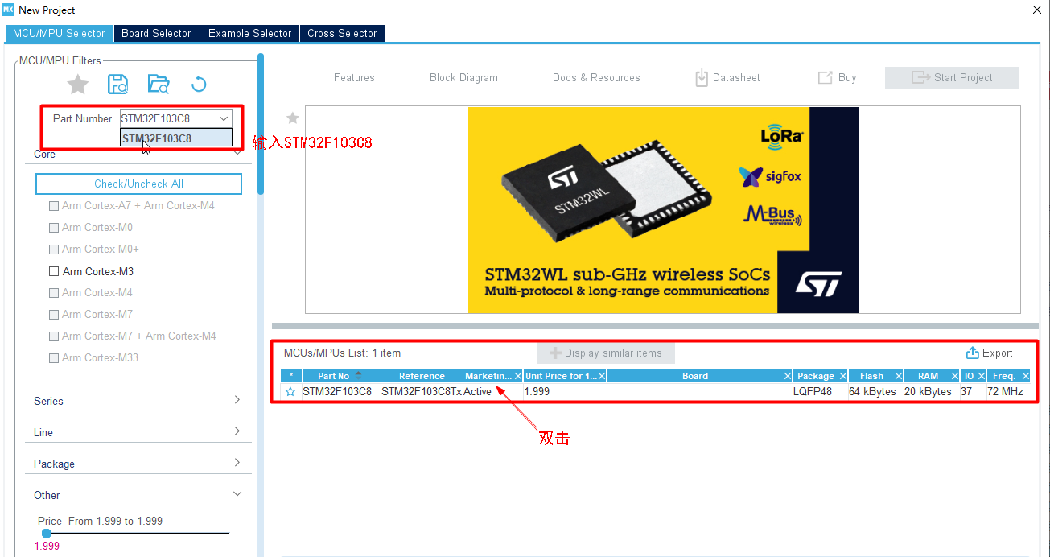Click the STM32WL sub-GHz banner image
This screenshot has width=1050, height=557.
pyautogui.click(x=663, y=210)
